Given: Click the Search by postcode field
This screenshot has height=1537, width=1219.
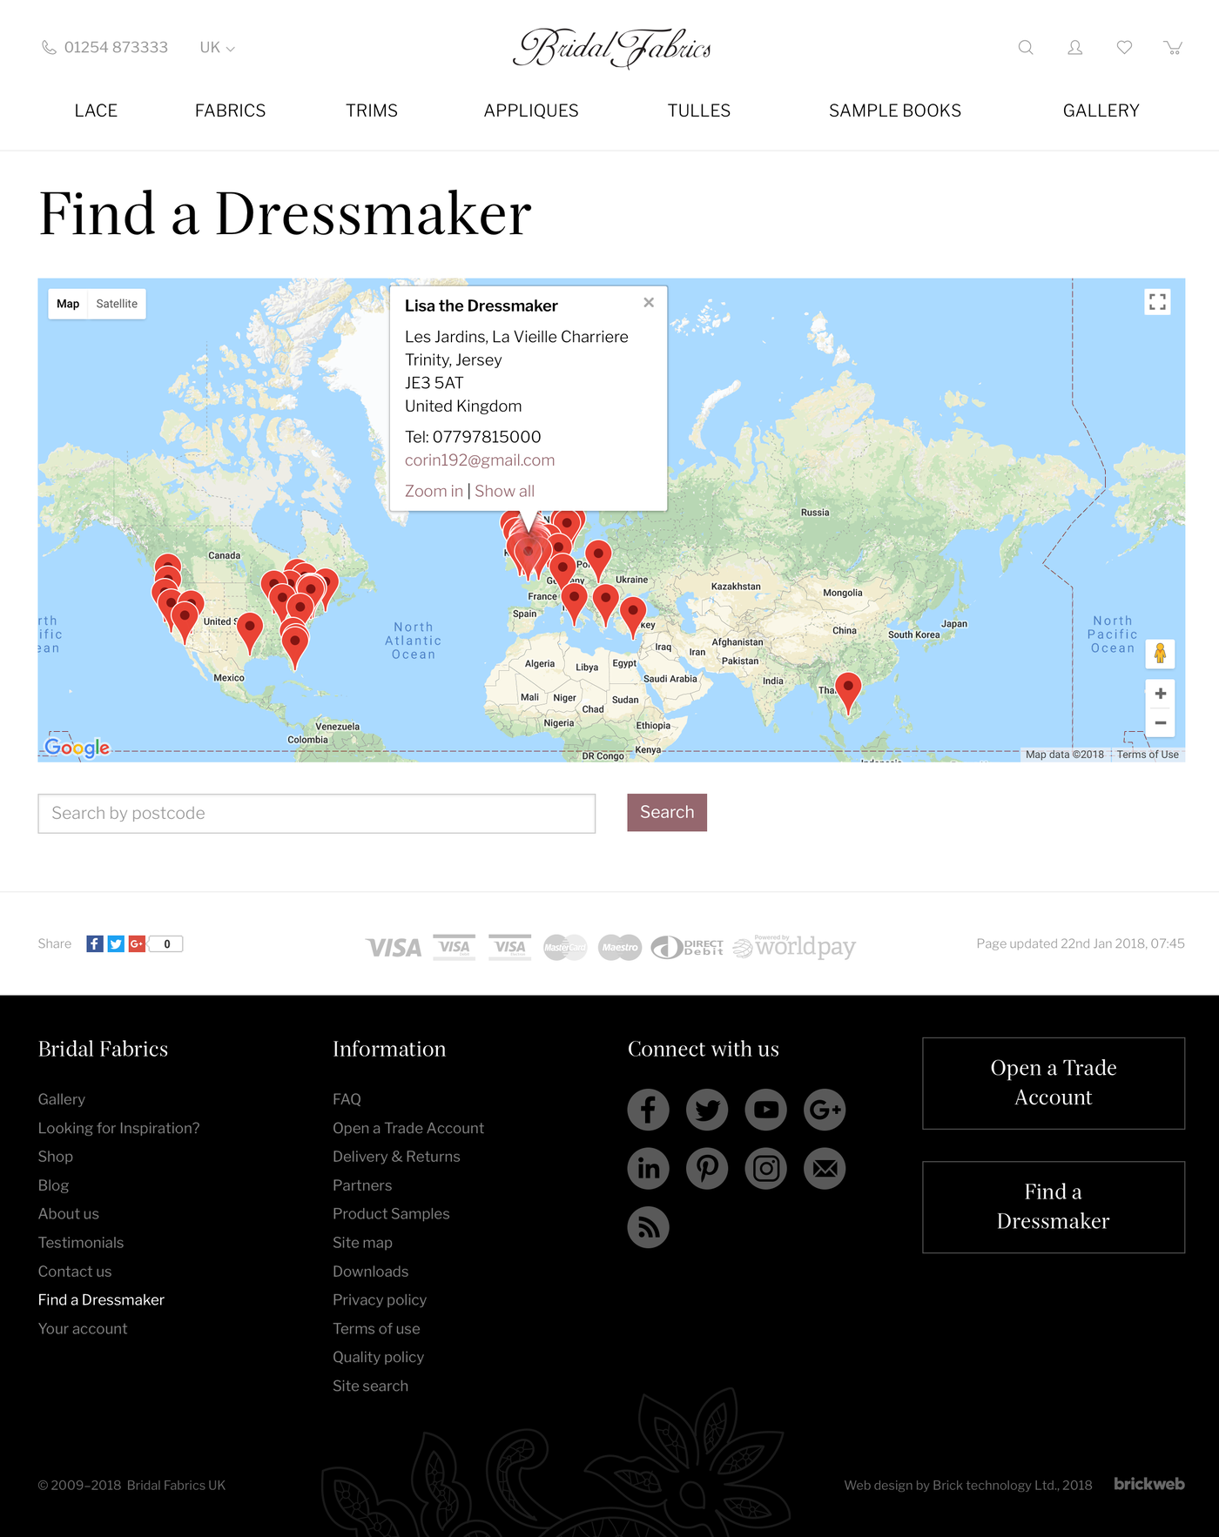Looking at the screenshot, I should point(316,813).
